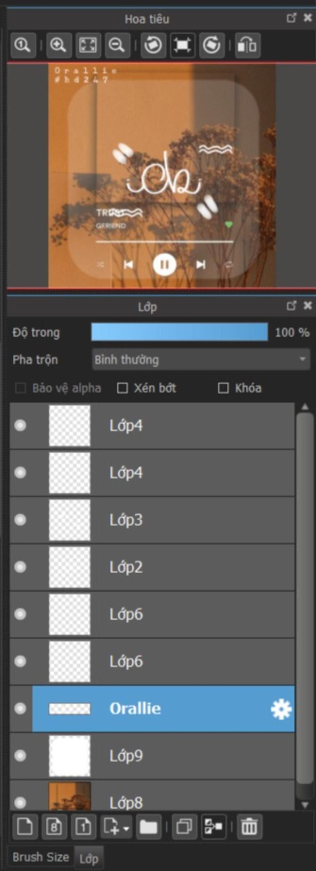Reset navigator zoom to 100%
Screen dimensions: 316x871
tap(23, 45)
